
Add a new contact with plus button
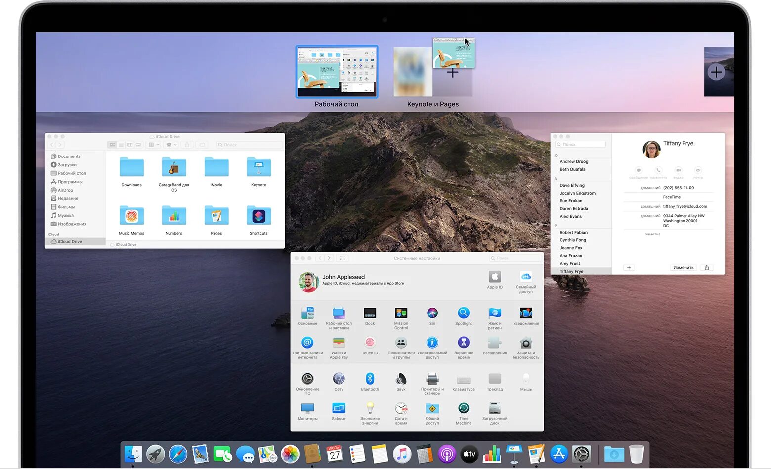pyautogui.click(x=629, y=268)
